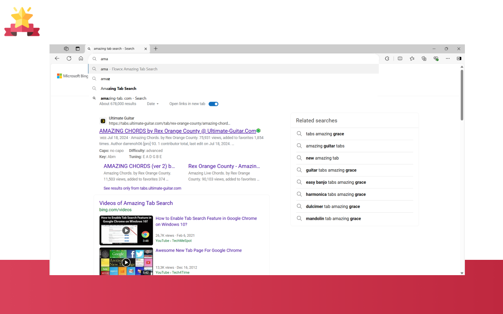Viewport: 503px width, 314px height.
Task: Click the Microsoft Bing logo
Action: (73, 76)
